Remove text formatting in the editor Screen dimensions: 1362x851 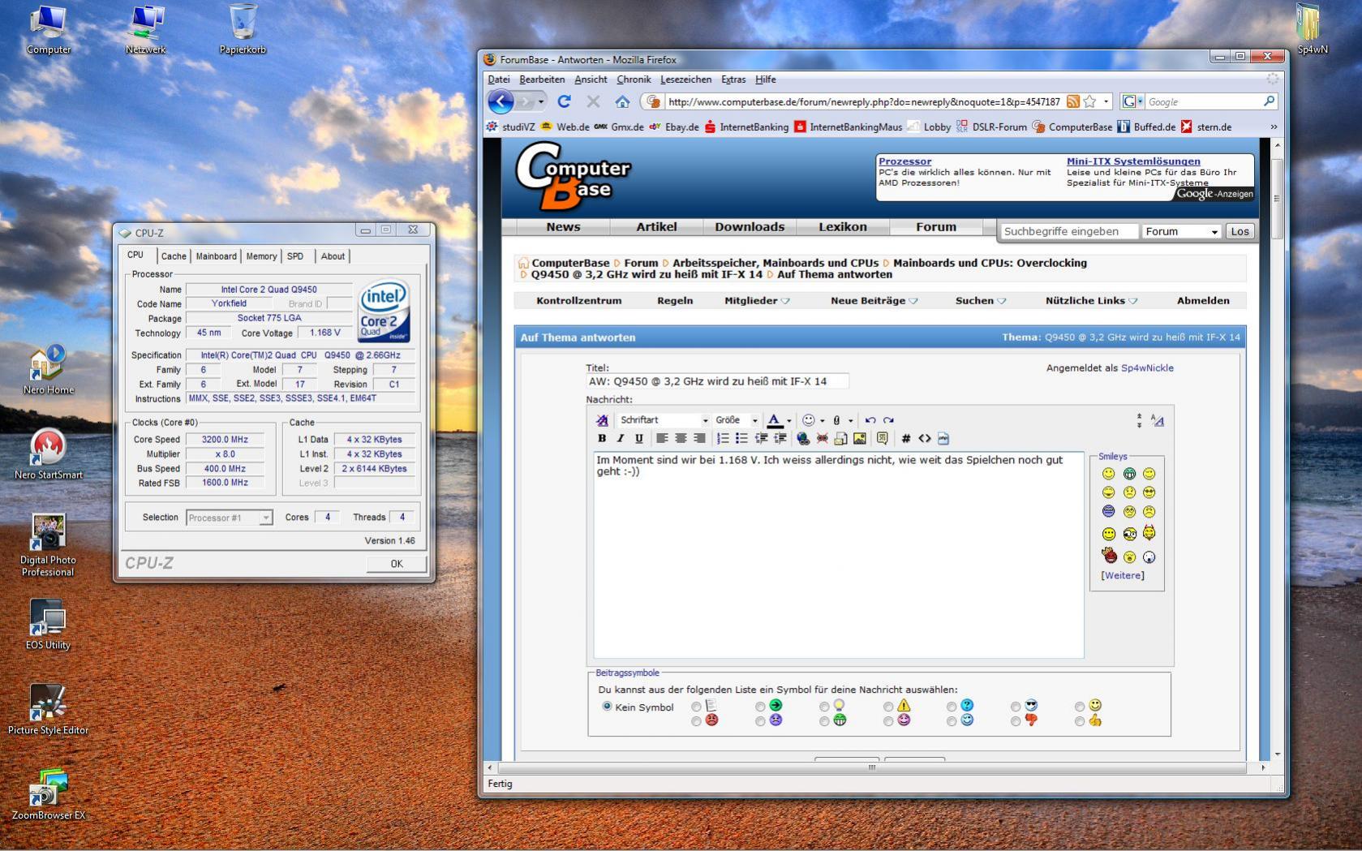(602, 420)
